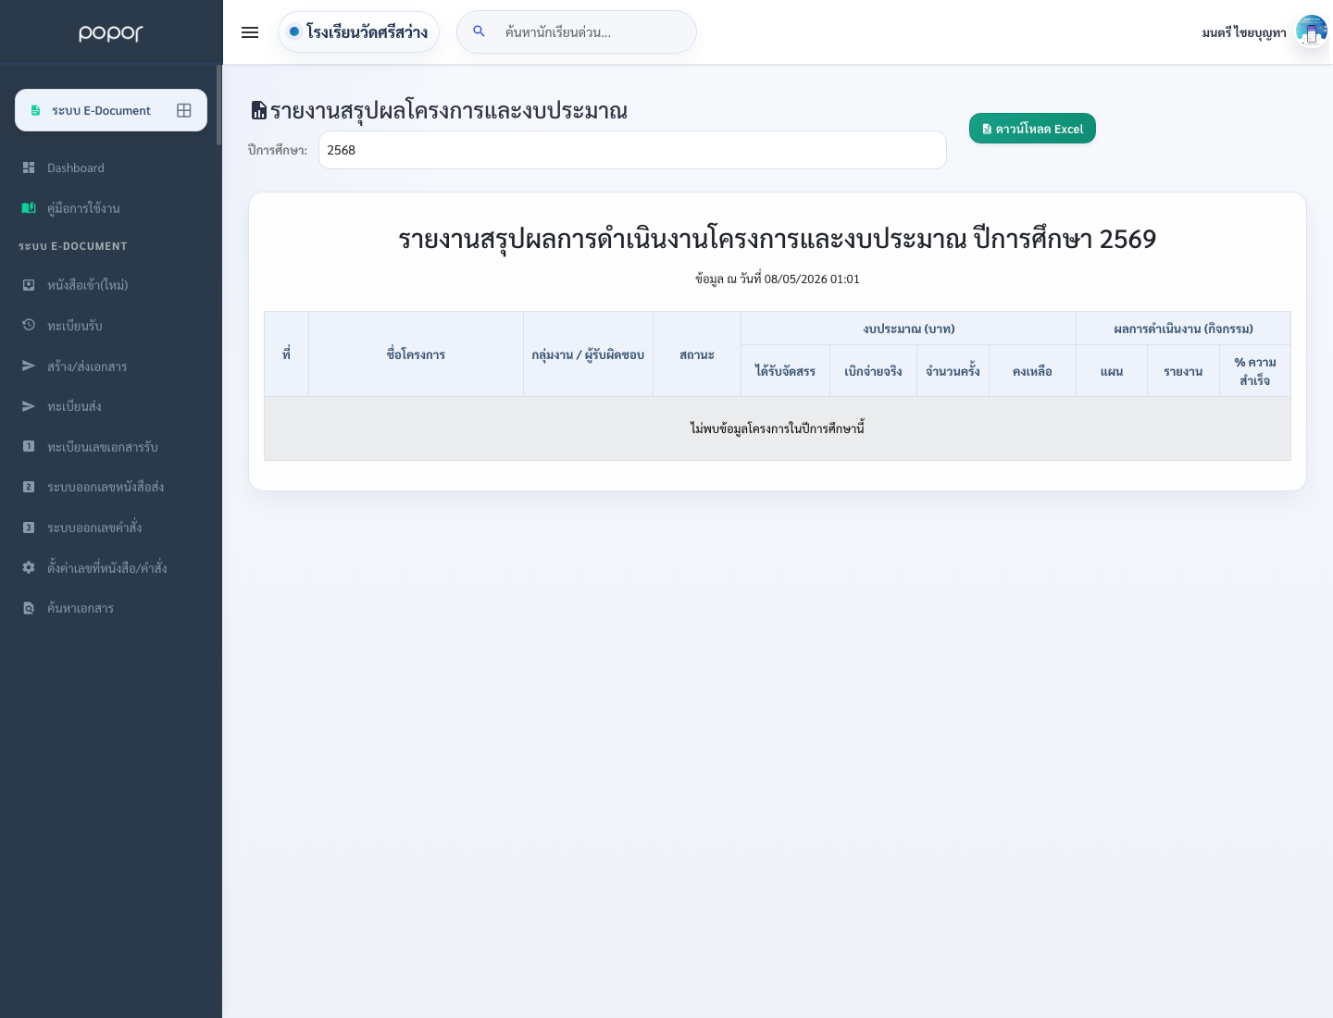
Task: Go to ทะเบียนรับ menu item
Action: coord(111,325)
